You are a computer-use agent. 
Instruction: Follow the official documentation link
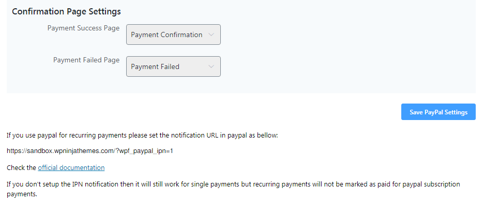(x=71, y=168)
